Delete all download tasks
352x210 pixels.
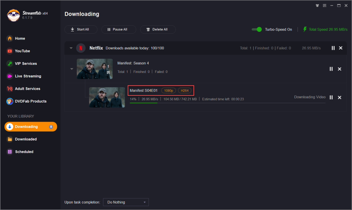tap(158, 30)
